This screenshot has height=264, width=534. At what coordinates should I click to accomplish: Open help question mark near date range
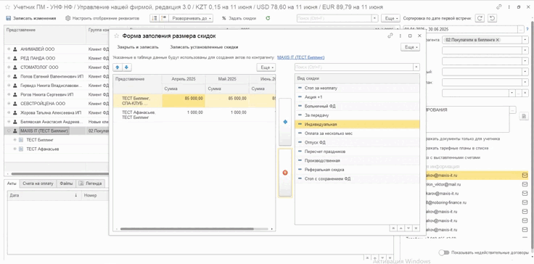tap(527, 30)
